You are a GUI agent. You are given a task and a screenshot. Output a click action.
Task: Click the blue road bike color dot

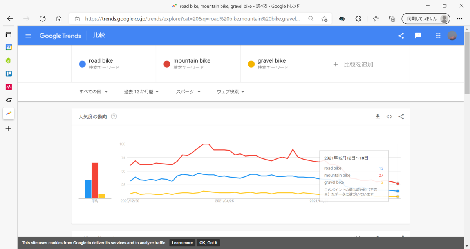coord(82,64)
